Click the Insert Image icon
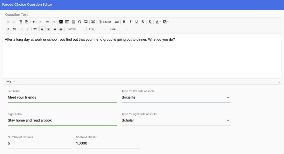The width and height of the screenshot is (284, 154). pyautogui.click(x=86, y=22)
